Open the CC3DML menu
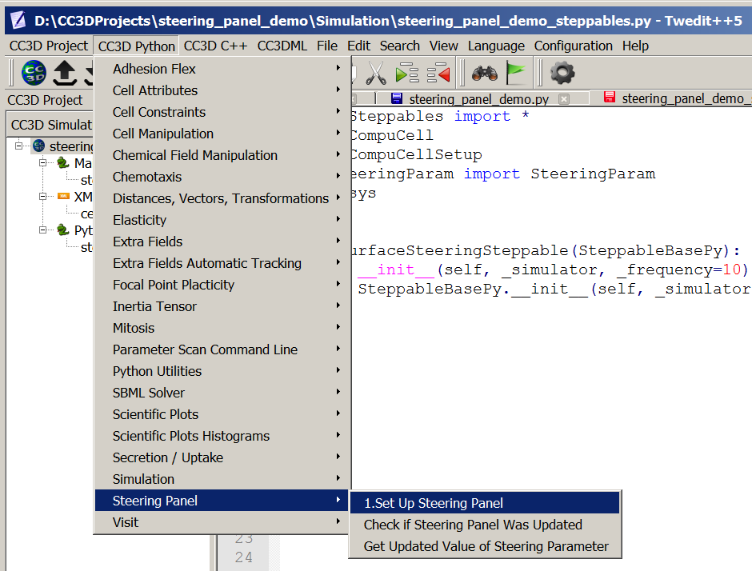 tap(282, 46)
